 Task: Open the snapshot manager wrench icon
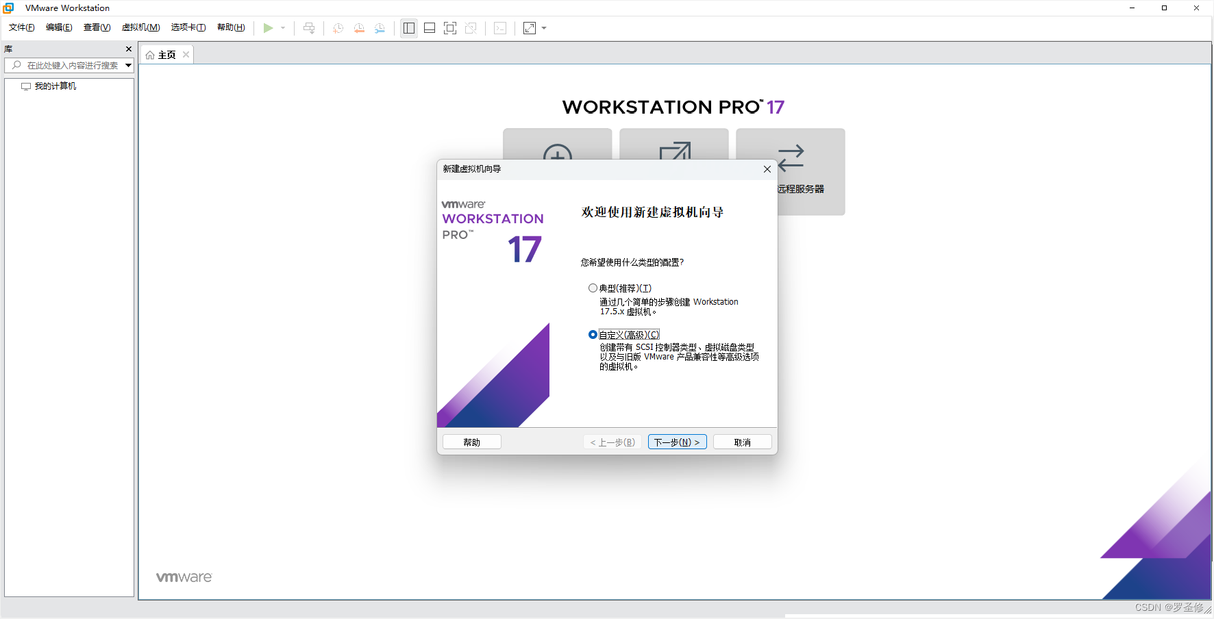point(380,28)
